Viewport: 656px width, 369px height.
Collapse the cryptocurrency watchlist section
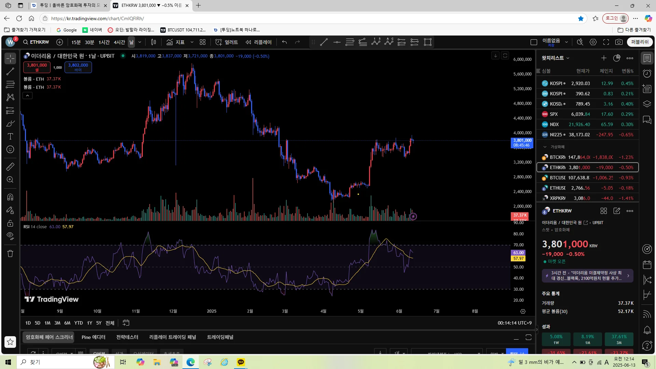click(545, 147)
